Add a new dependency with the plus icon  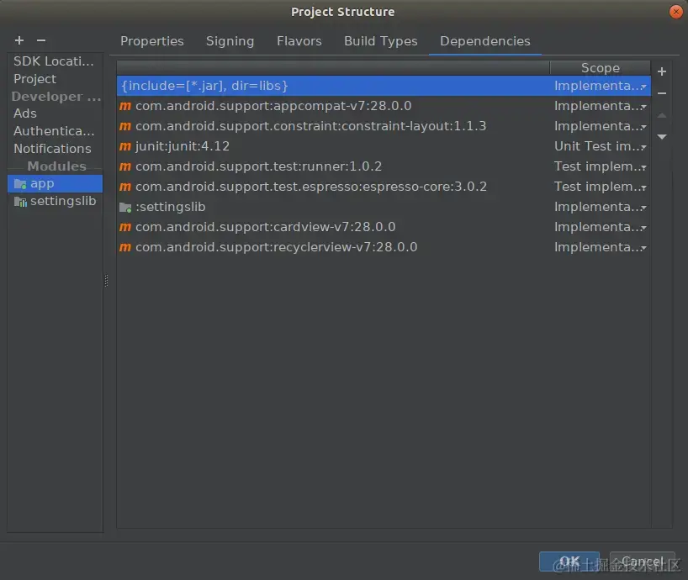coord(662,71)
